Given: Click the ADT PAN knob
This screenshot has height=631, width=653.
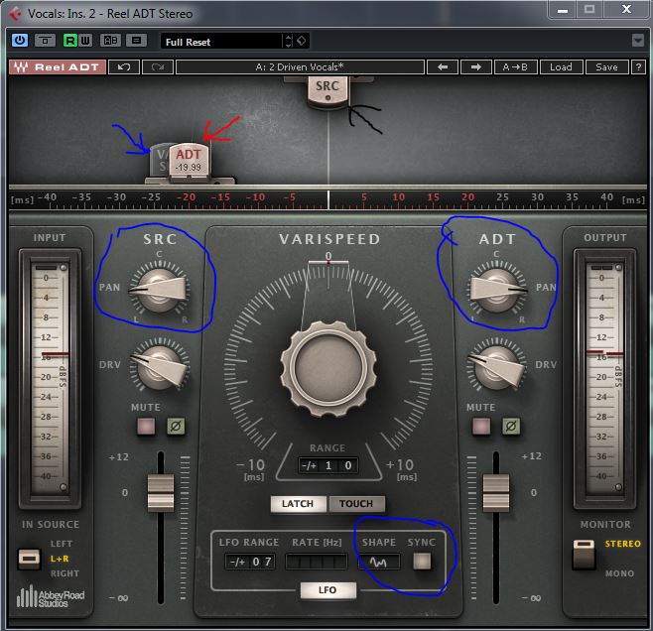Looking at the screenshot, I should pyautogui.click(x=497, y=290).
